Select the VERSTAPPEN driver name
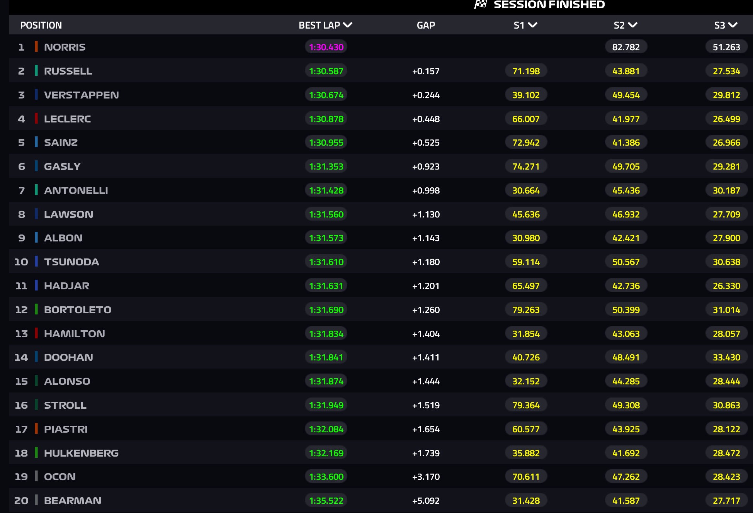 pyautogui.click(x=82, y=95)
